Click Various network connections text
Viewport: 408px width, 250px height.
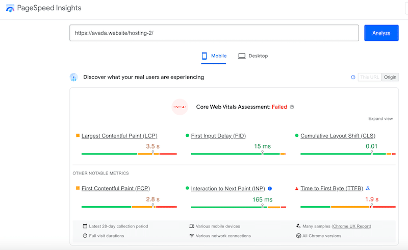click(223, 236)
